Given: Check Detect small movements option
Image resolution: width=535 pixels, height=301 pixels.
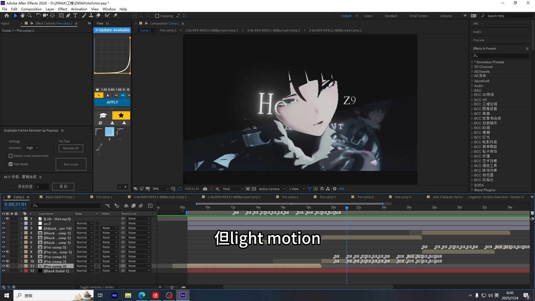Looking at the screenshot, I should pyautogui.click(x=11, y=156).
